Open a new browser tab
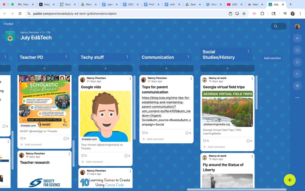 [x=291, y=4]
